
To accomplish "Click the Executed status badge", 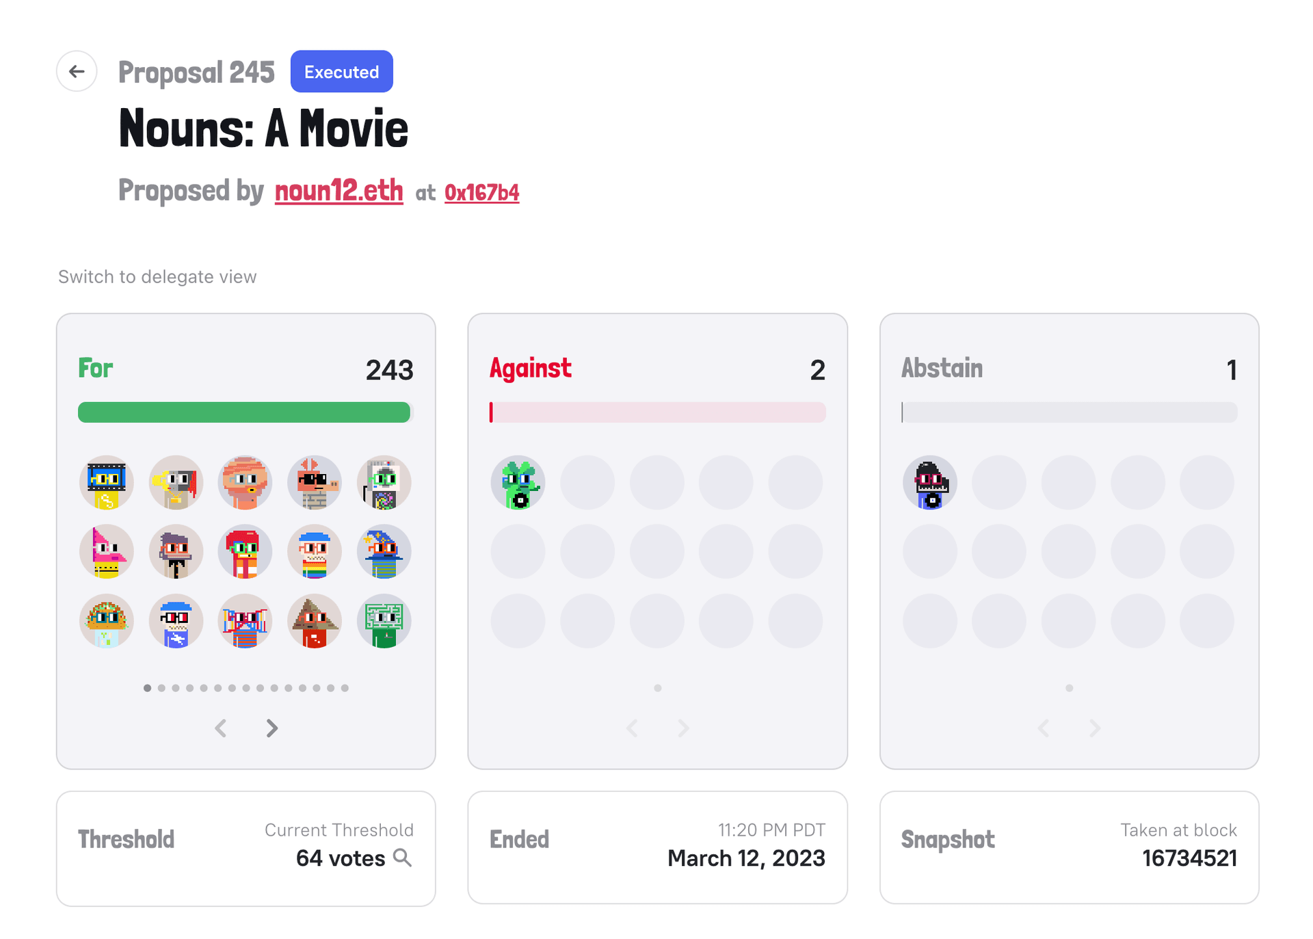I will point(341,71).
